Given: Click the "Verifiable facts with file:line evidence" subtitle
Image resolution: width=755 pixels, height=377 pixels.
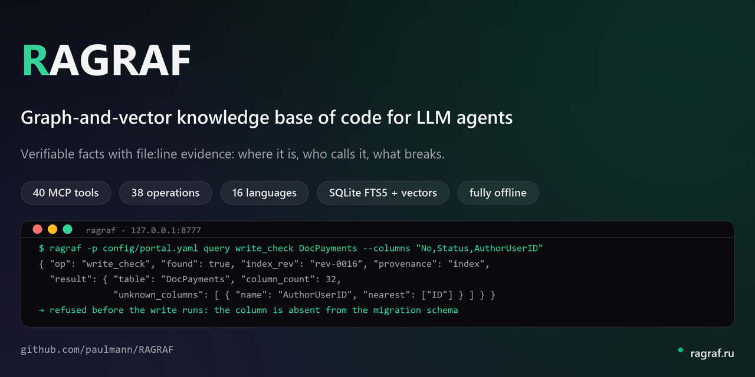Looking at the screenshot, I should click(x=232, y=154).
